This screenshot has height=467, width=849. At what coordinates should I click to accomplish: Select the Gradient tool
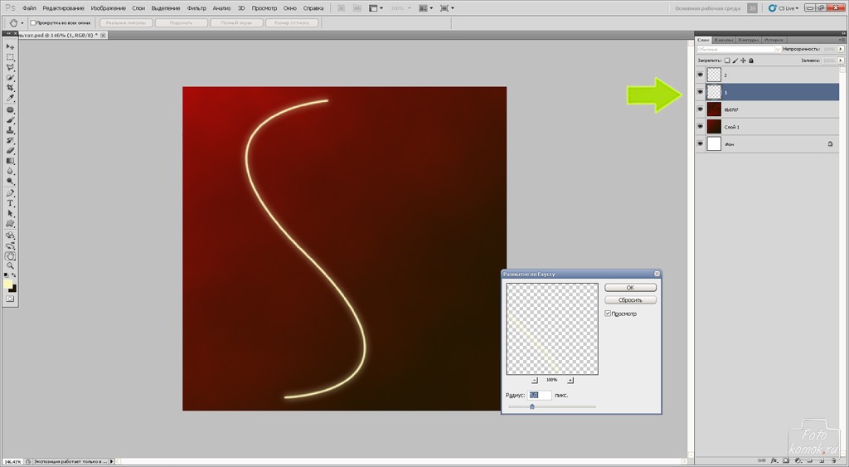(11, 161)
